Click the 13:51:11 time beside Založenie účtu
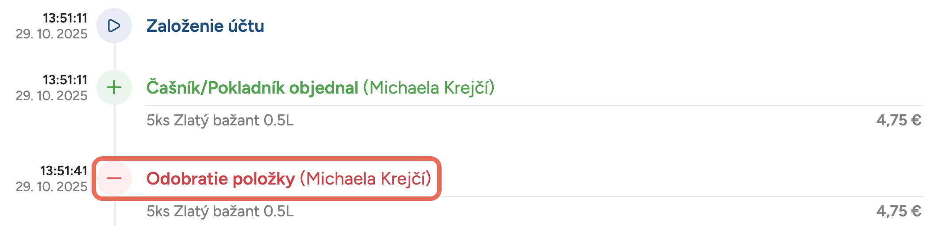Viewport: 938px width, 234px height. (x=65, y=18)
